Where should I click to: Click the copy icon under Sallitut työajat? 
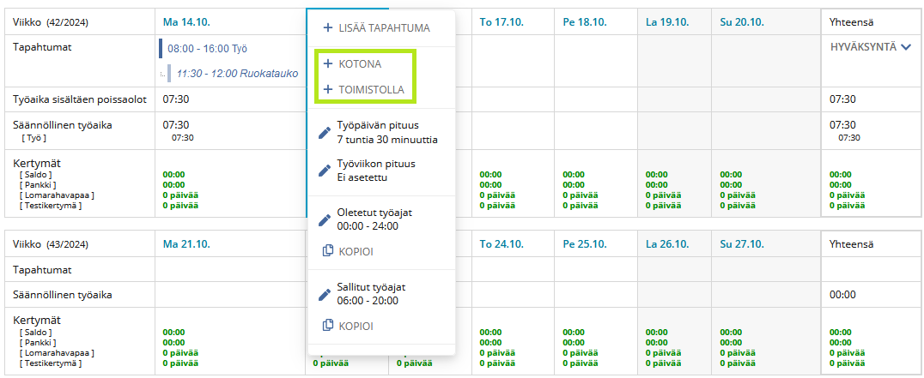[x=327, y=326]
